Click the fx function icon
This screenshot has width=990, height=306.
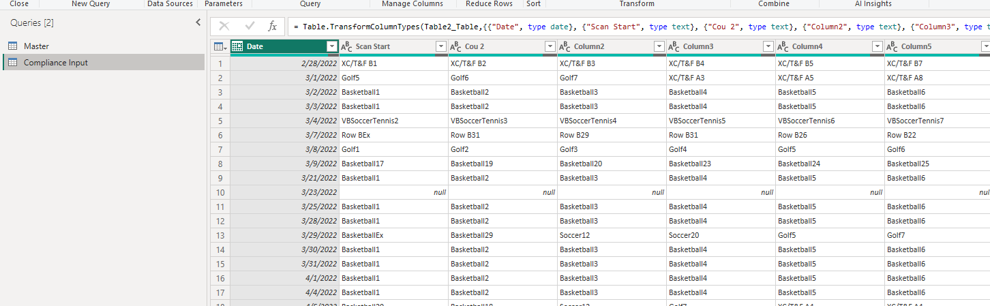click(x=272, y=26)
